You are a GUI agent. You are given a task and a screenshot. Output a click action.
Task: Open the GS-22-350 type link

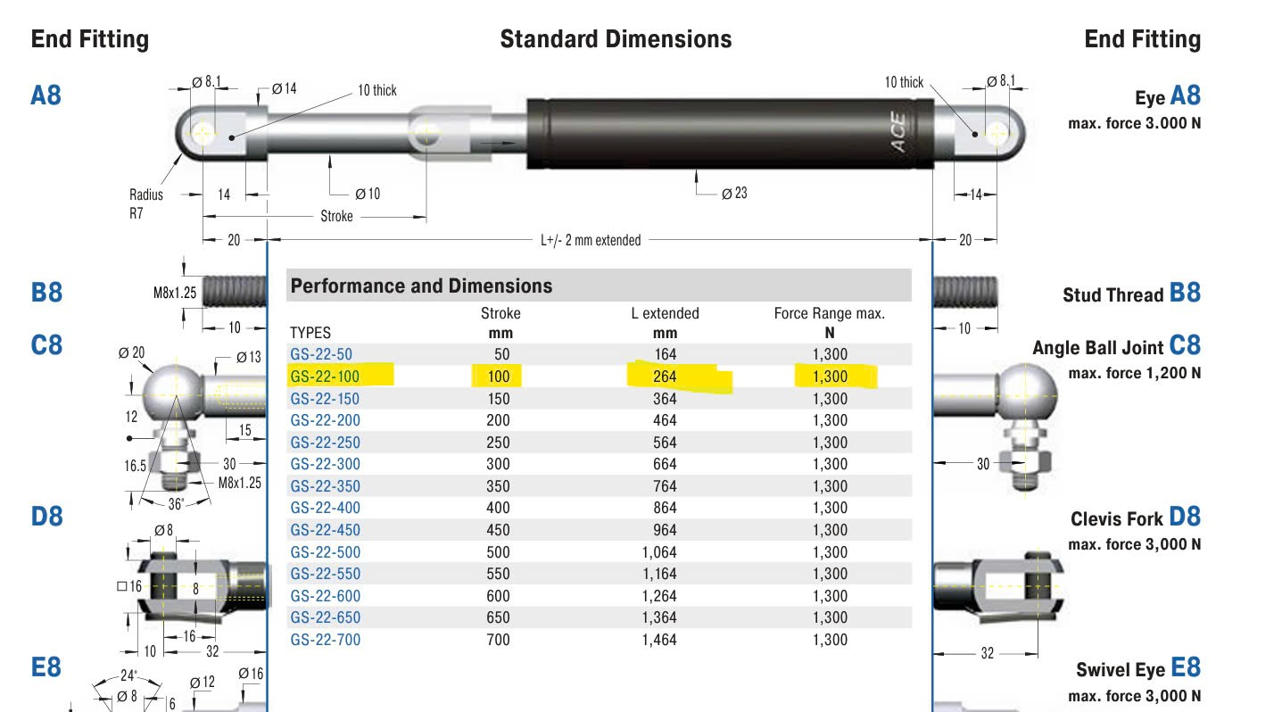[325, 486]
